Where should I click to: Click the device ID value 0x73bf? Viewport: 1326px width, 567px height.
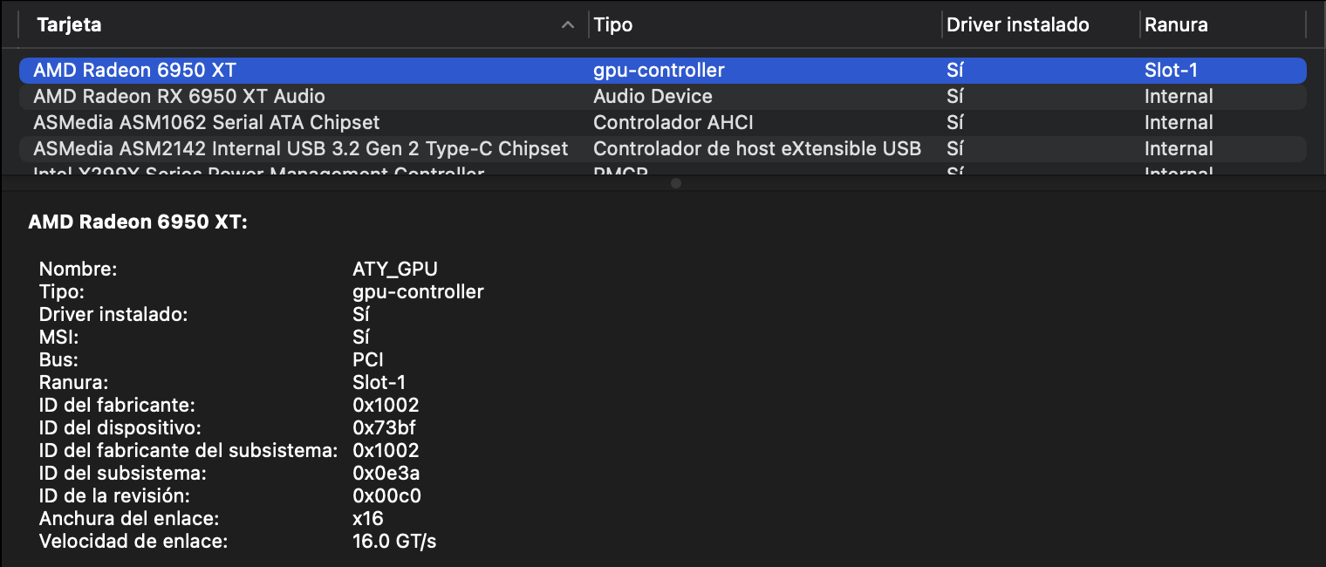(x=386, y=427)
